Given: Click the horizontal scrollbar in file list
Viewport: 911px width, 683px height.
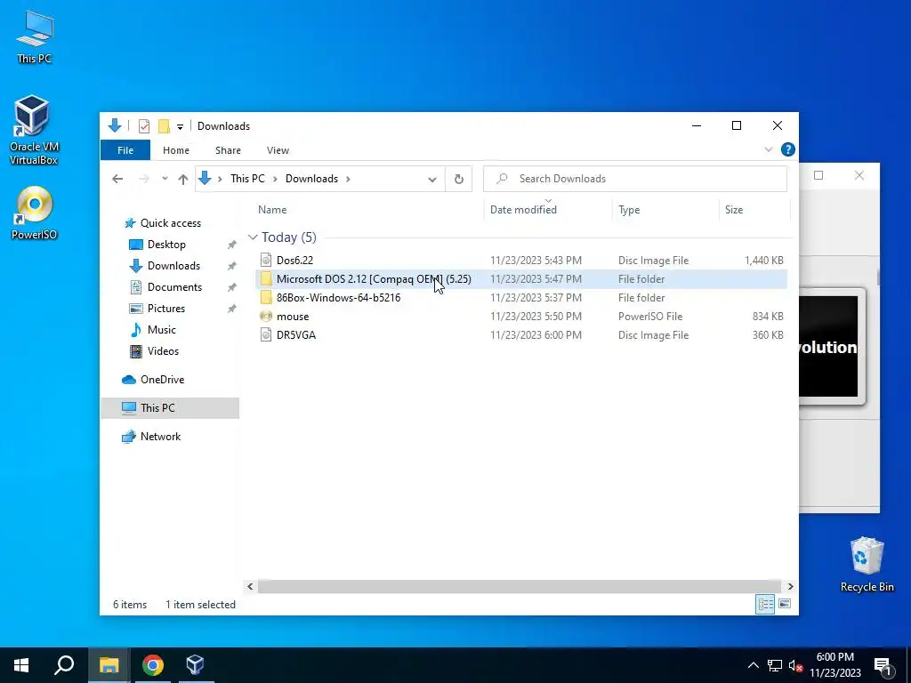Looking at the screenshot, I should tap(520, 587).
